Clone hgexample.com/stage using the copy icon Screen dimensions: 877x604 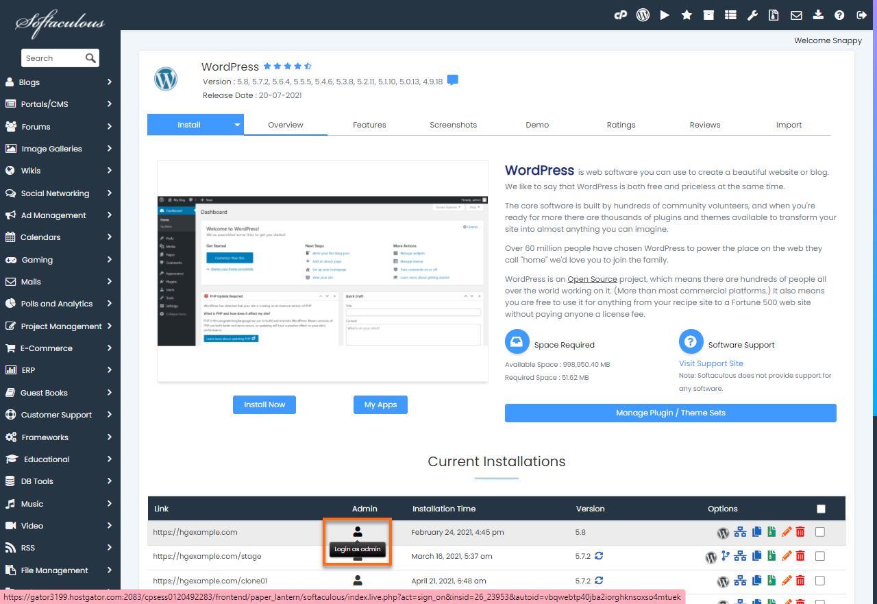(756, 556)
